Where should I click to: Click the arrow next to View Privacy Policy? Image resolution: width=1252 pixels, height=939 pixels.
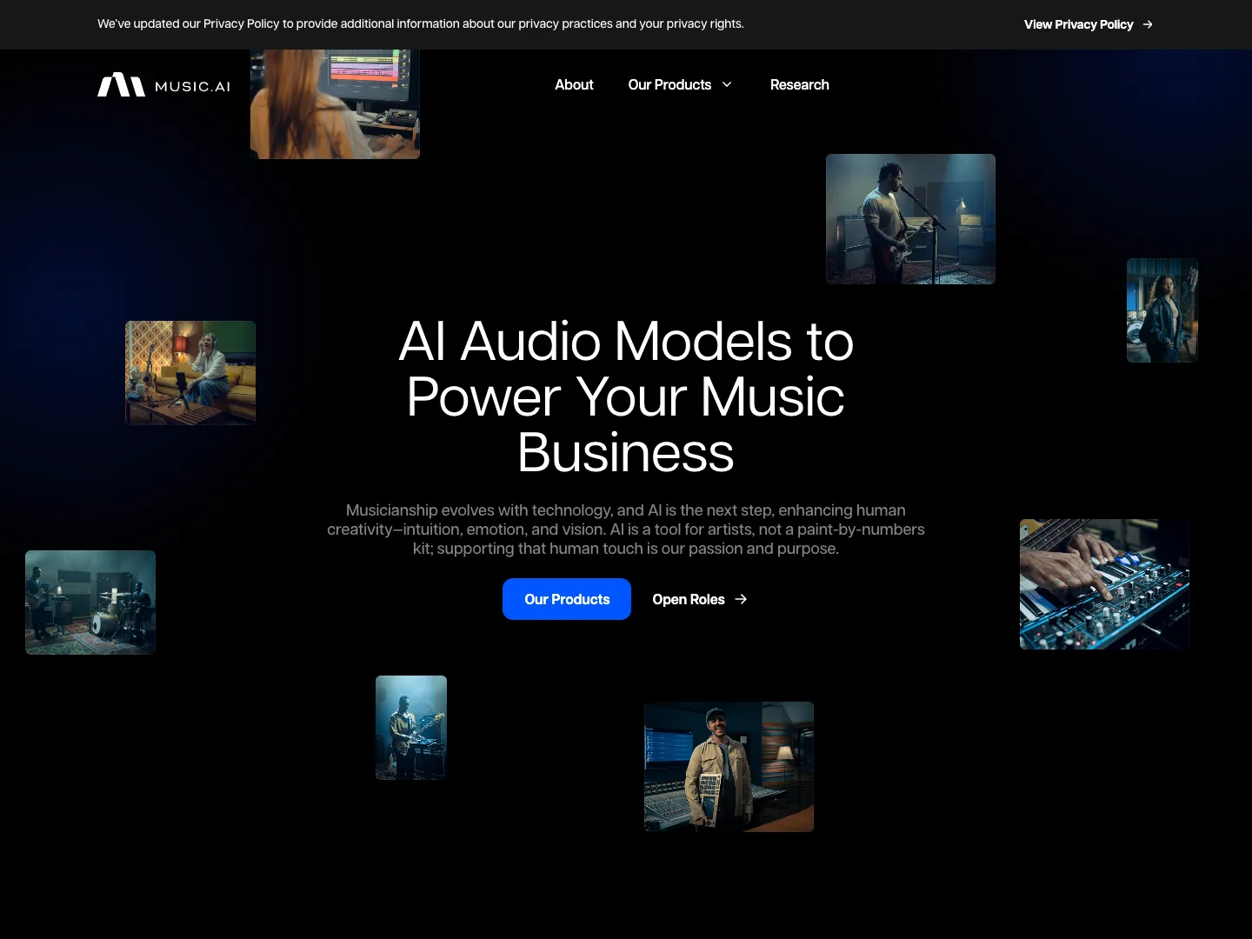[1148, 24]
